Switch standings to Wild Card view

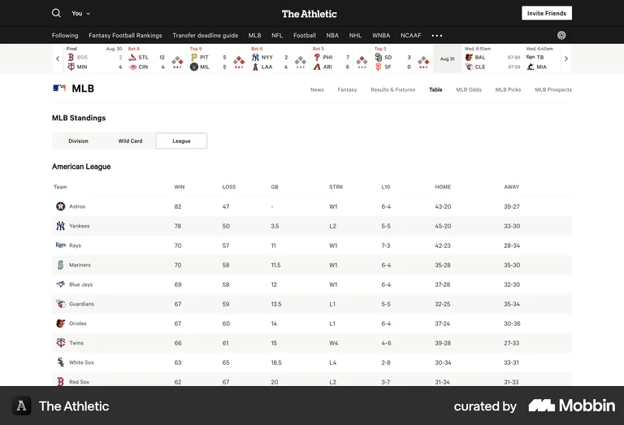point(130,141)
